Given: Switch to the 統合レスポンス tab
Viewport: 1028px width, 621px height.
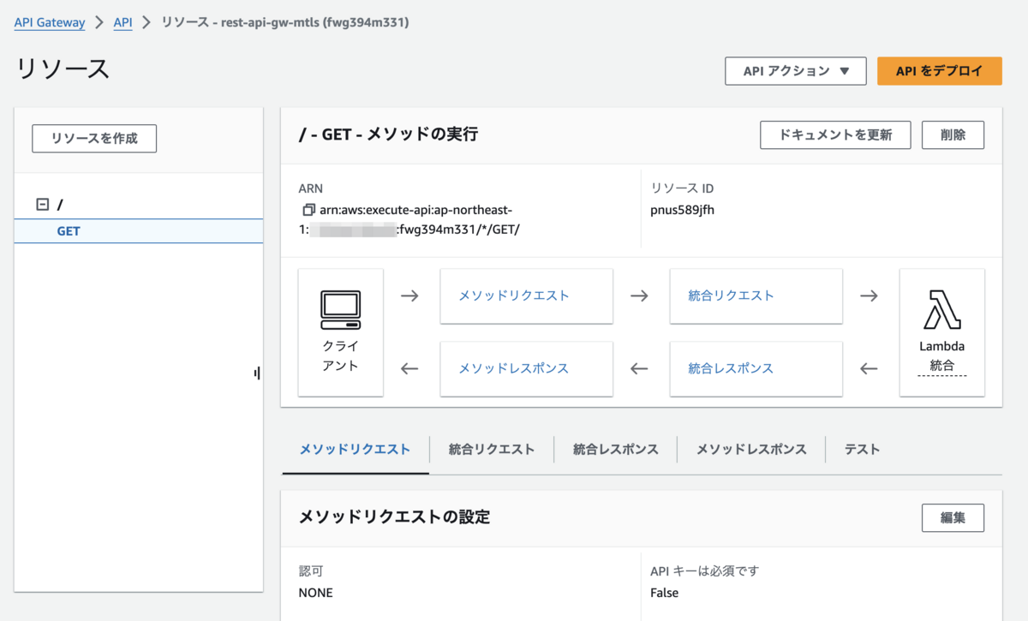Looking at the screenshot, I should tap(616, 449).
